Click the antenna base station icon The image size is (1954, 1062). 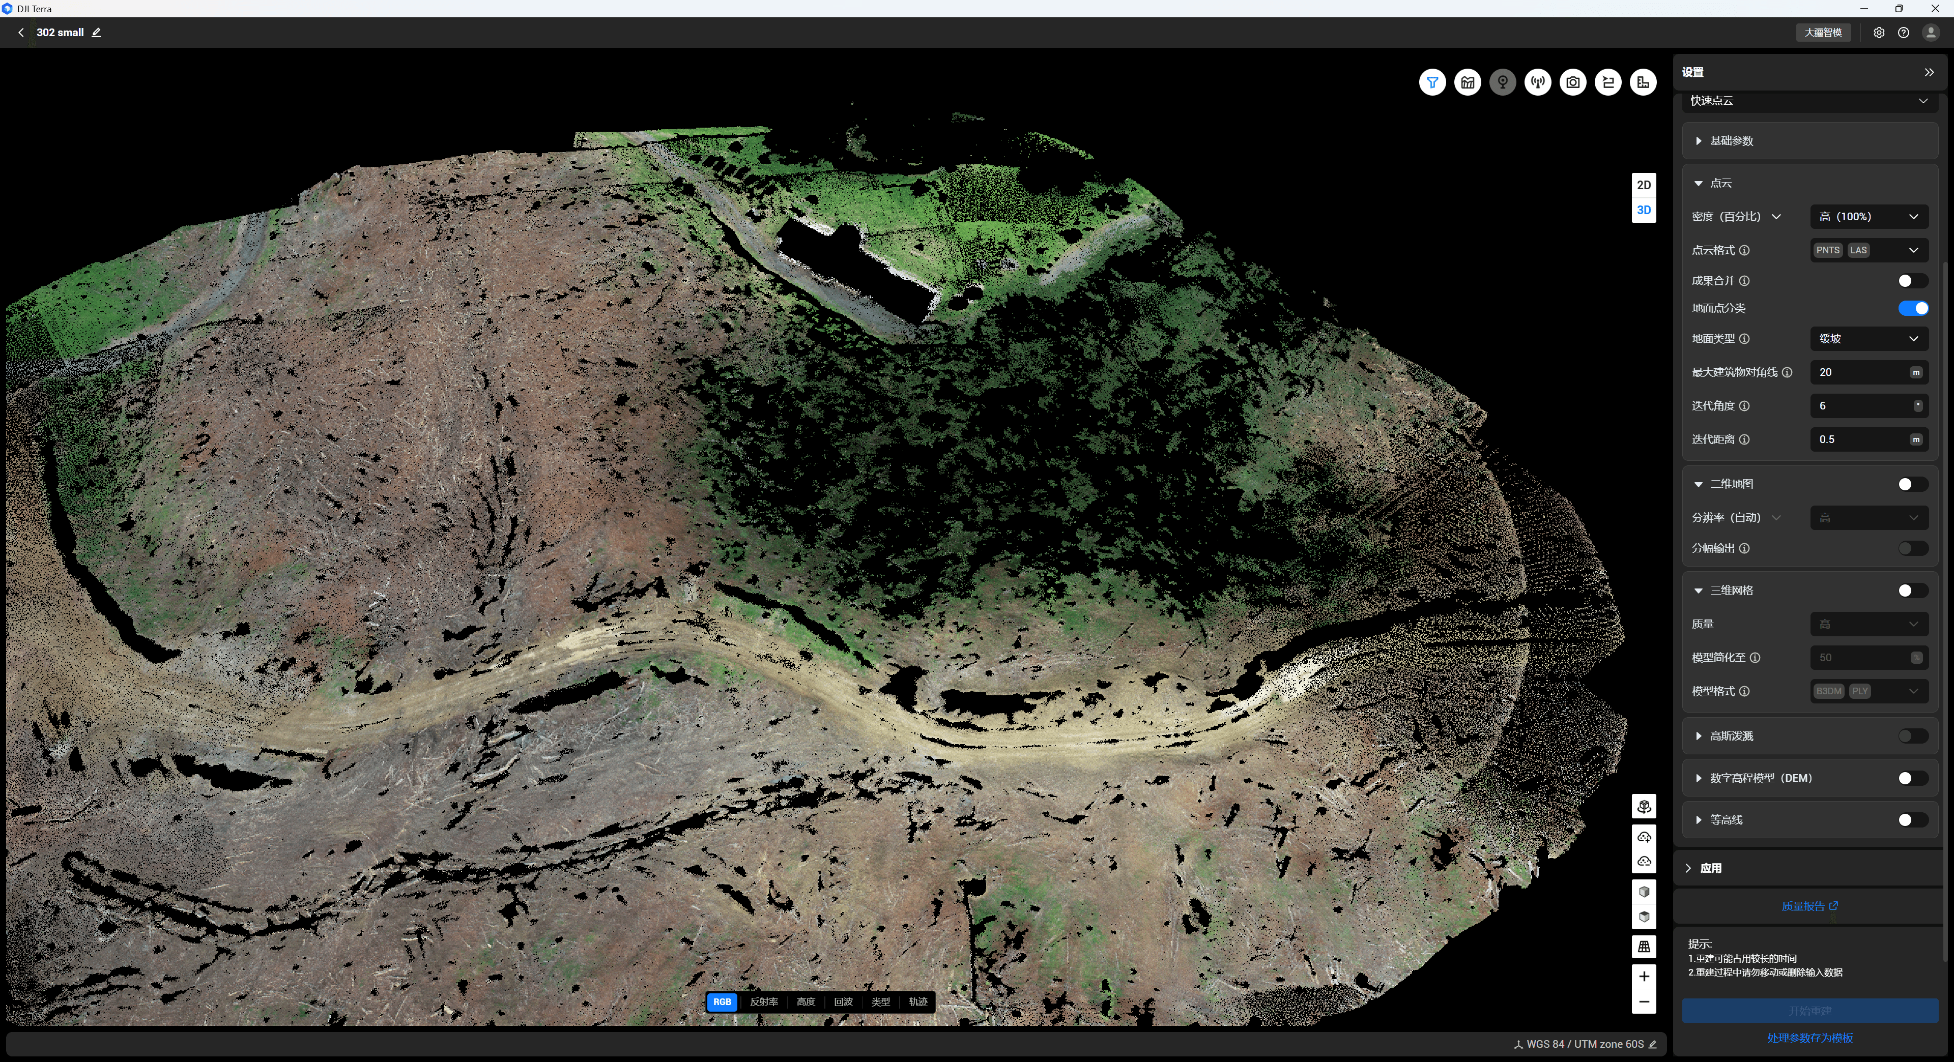pyautogui.click(x=1538, y=82)
